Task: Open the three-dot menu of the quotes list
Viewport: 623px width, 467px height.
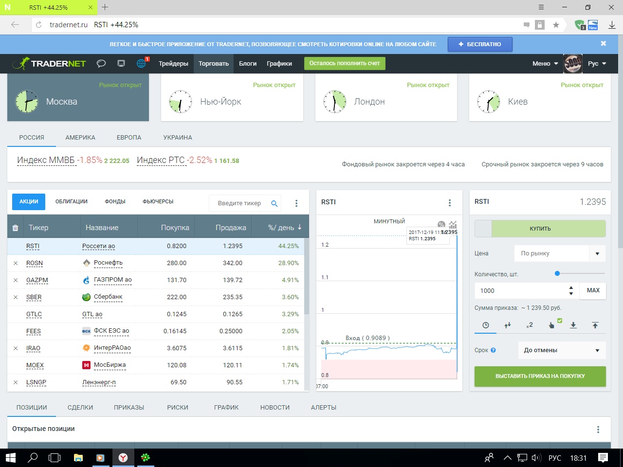Action: (296, 203)
